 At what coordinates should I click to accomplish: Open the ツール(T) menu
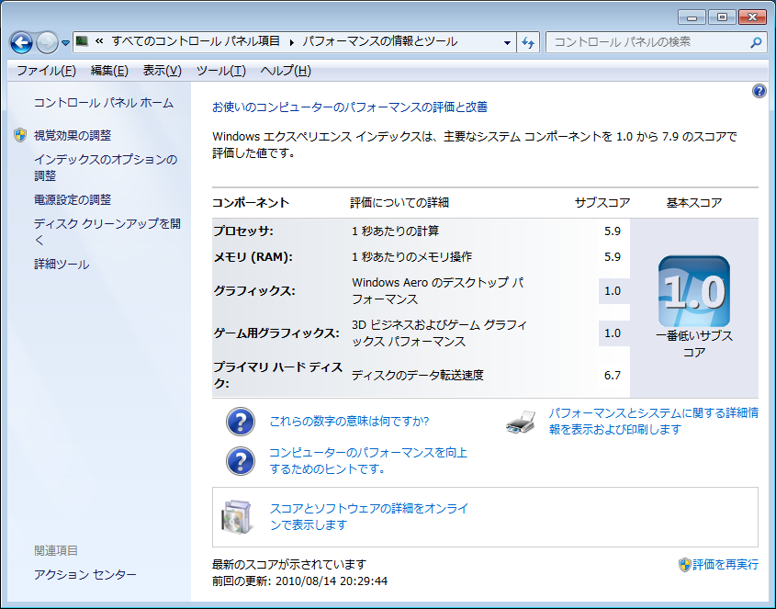pos(220,71)
